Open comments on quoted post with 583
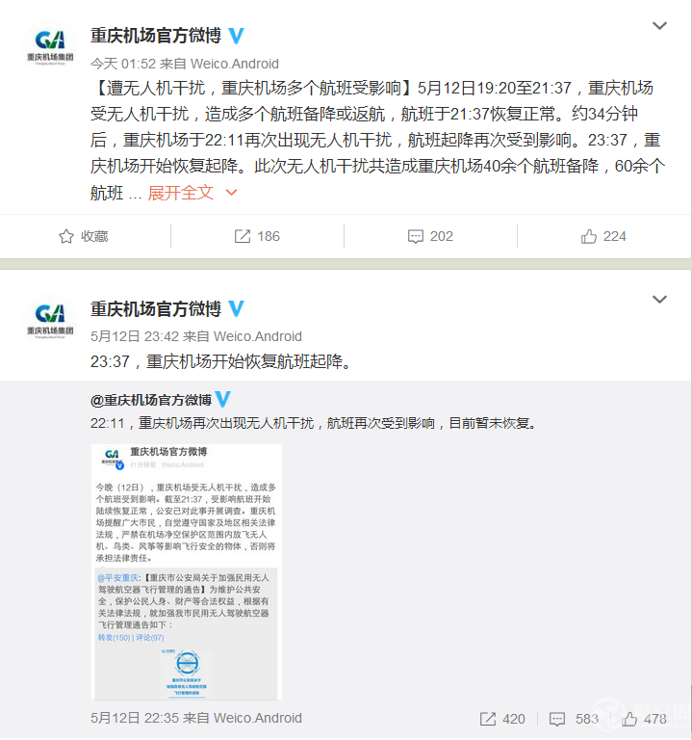 pos(575,719)
